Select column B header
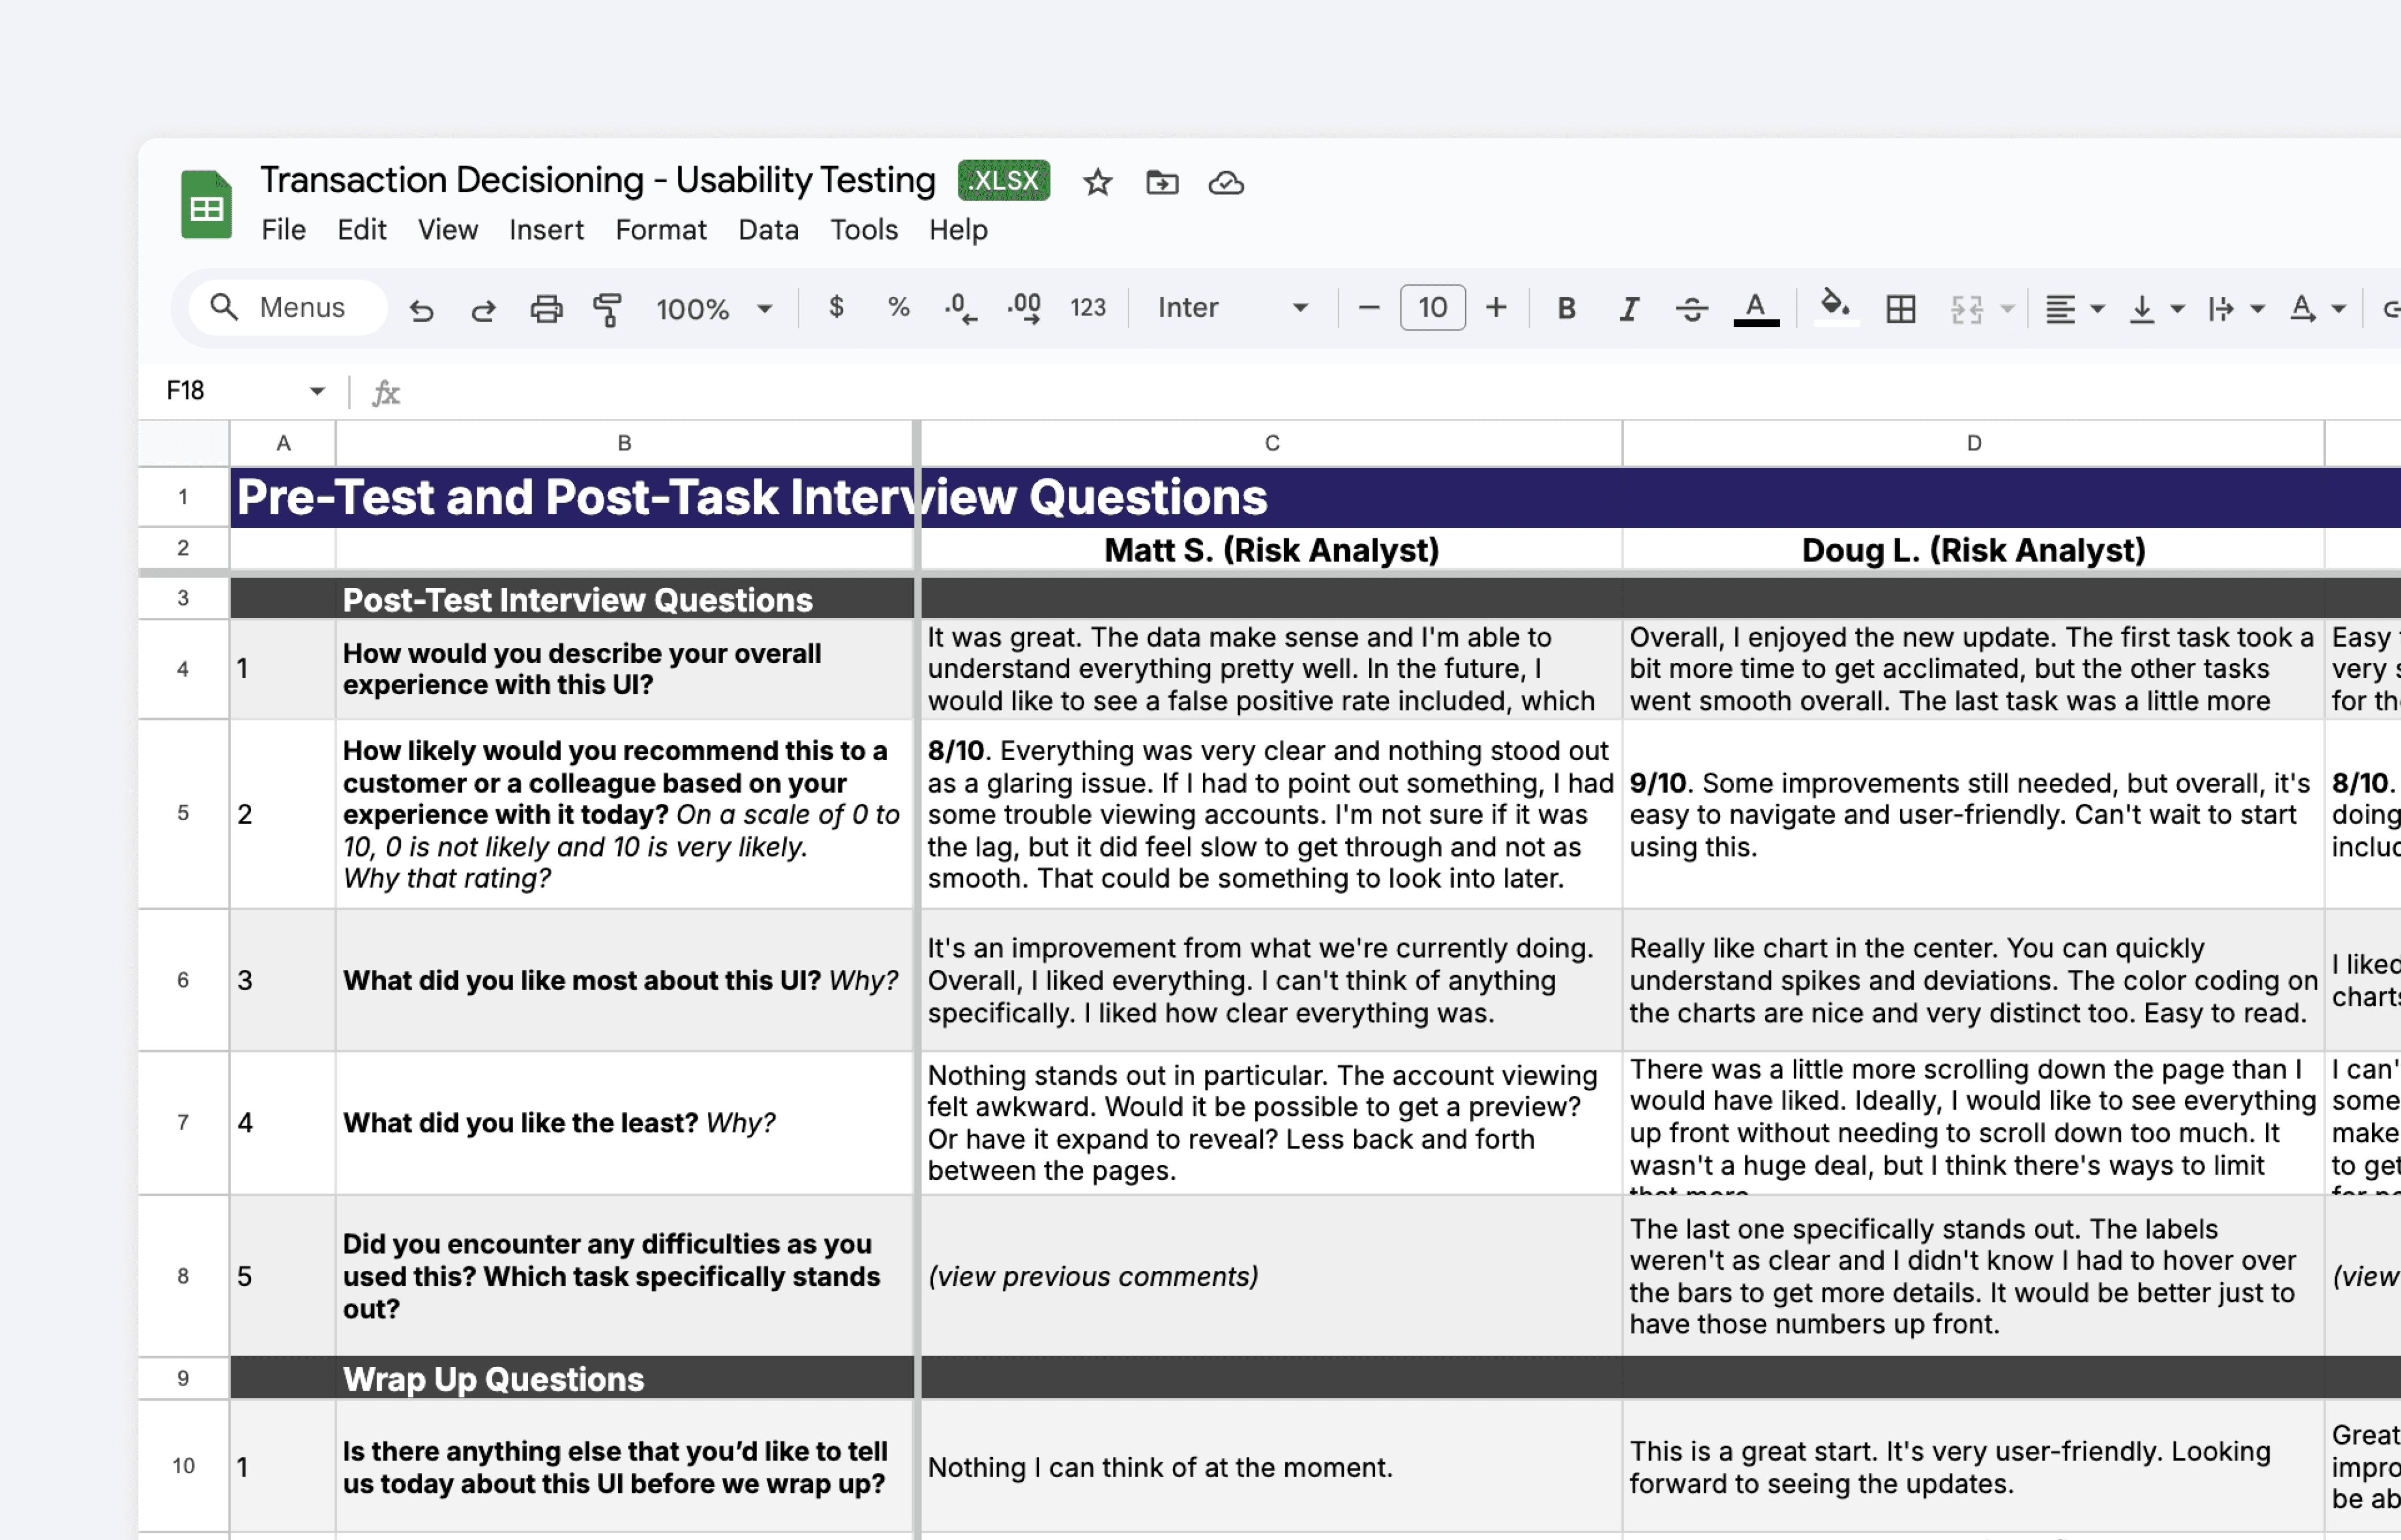 click(624, 443)
